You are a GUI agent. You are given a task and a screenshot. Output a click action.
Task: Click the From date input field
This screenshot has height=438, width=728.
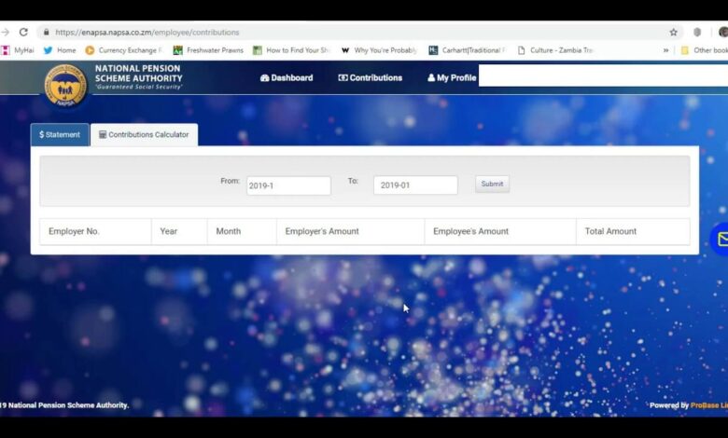[288, 185]
